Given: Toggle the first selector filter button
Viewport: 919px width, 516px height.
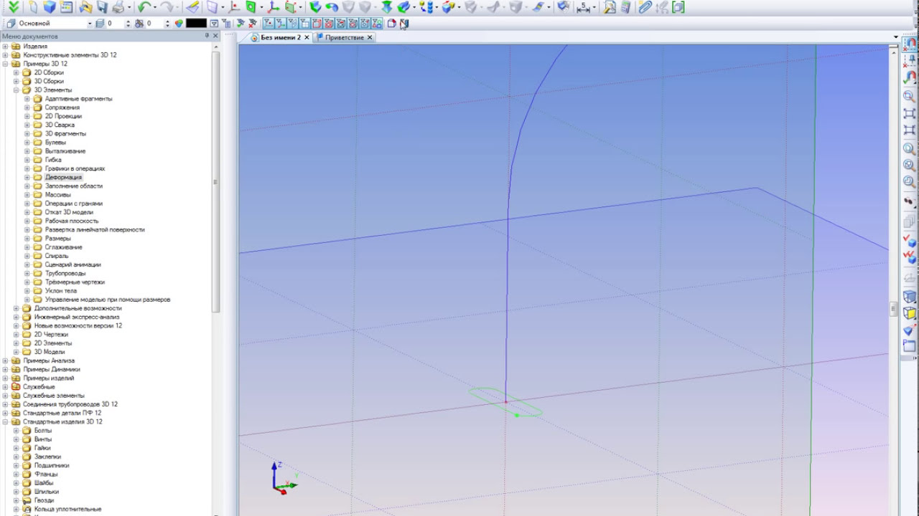Looking at the screenshot, I should click(269, 24).
